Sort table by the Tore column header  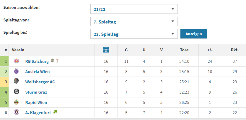(184, 50)
